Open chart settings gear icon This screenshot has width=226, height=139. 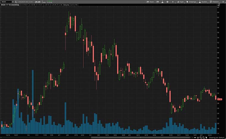tap(167, 2)
